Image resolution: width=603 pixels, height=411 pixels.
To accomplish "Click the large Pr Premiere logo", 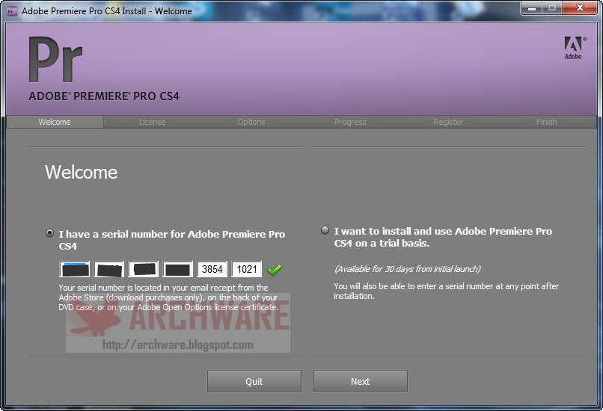I will point(56,60).
